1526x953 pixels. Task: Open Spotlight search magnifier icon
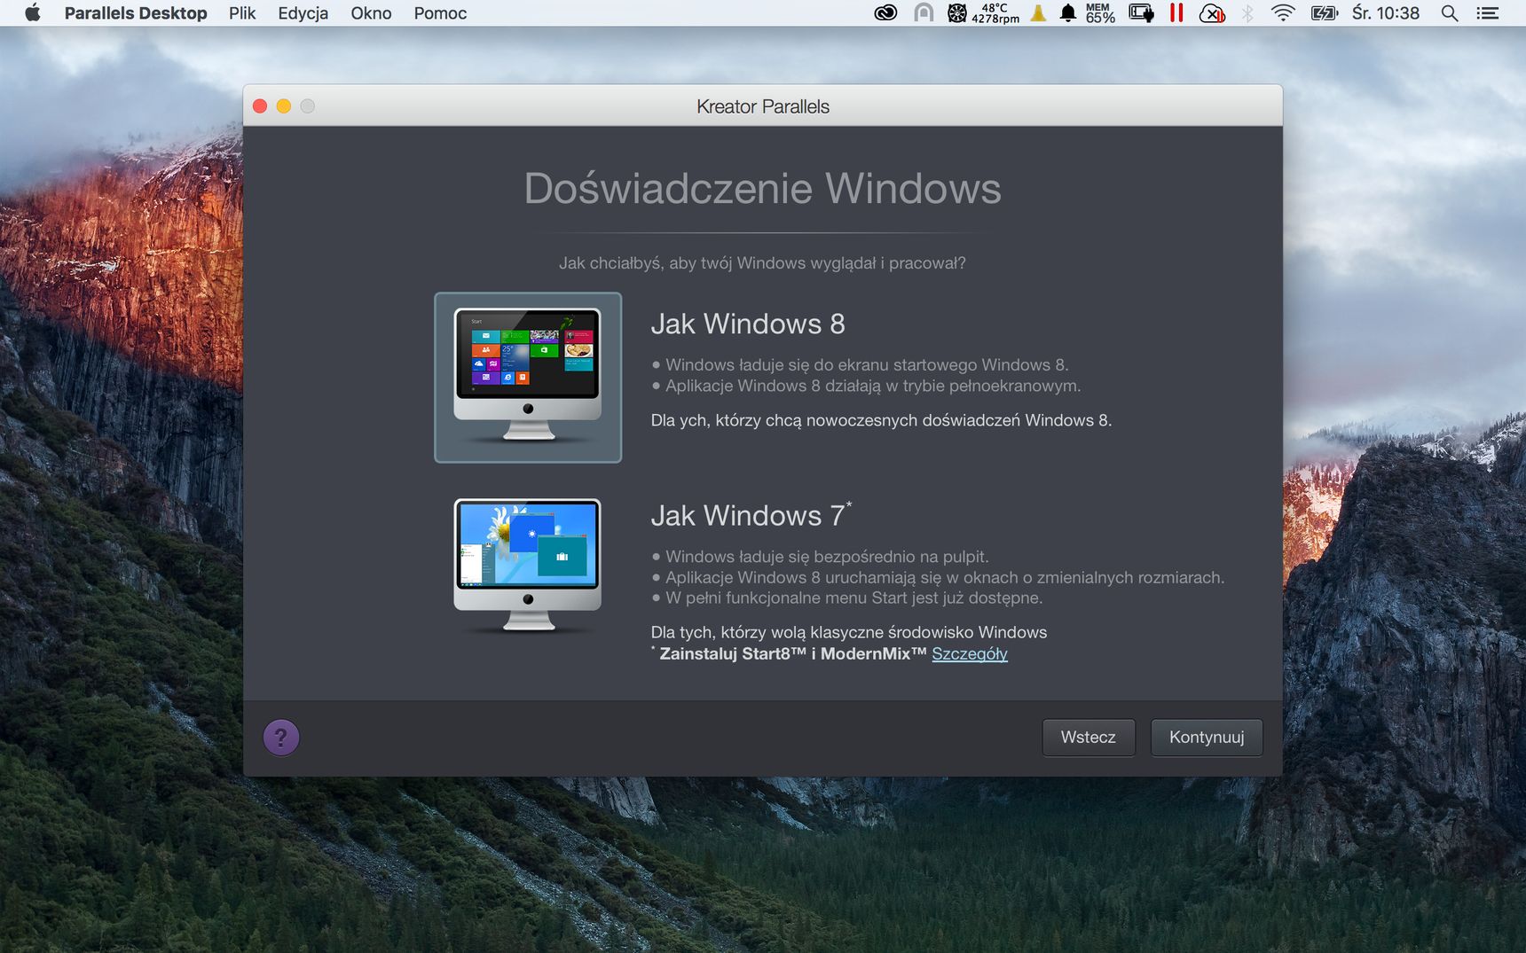click(1450, 13)
